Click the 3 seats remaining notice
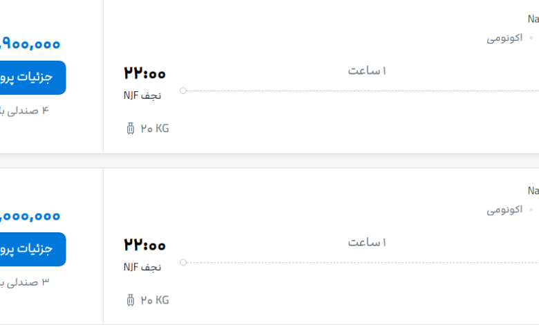Viewport: 539px width, 325px height. 24,282
